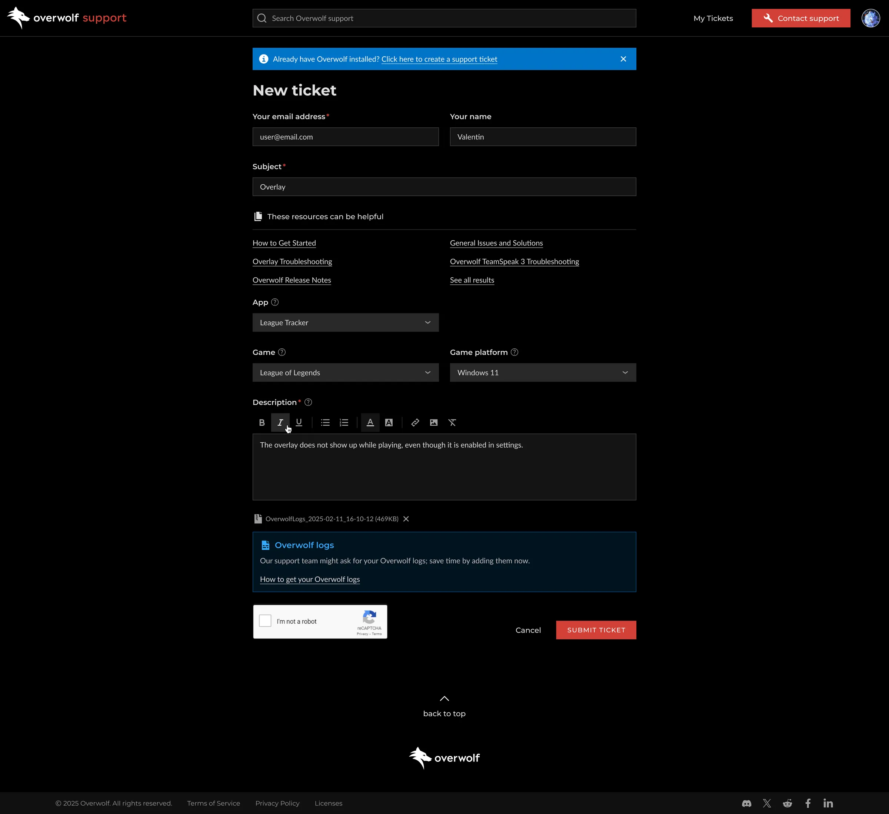Toggle underline formatting in description toolbar
889x814 pixels.
(x=299, y=423)
